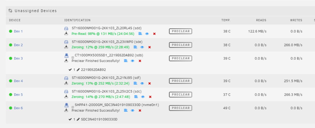Click the PRECLEAR button for Dev 2

180,45
